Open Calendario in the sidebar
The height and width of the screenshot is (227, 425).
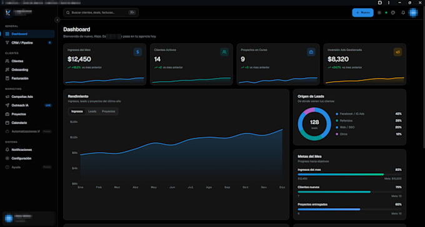tap(29, 123)
